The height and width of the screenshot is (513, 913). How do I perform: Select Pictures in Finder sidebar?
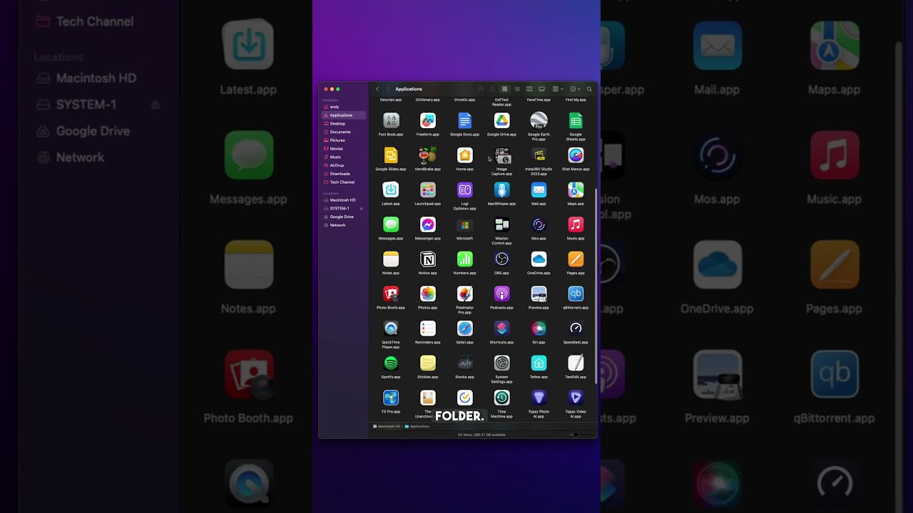click(344, 140)
